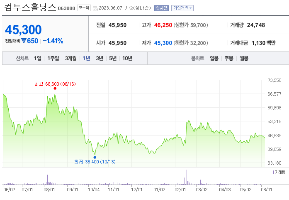
Task: Click the 거래량 value 24,748
Action: pos(256,25)
